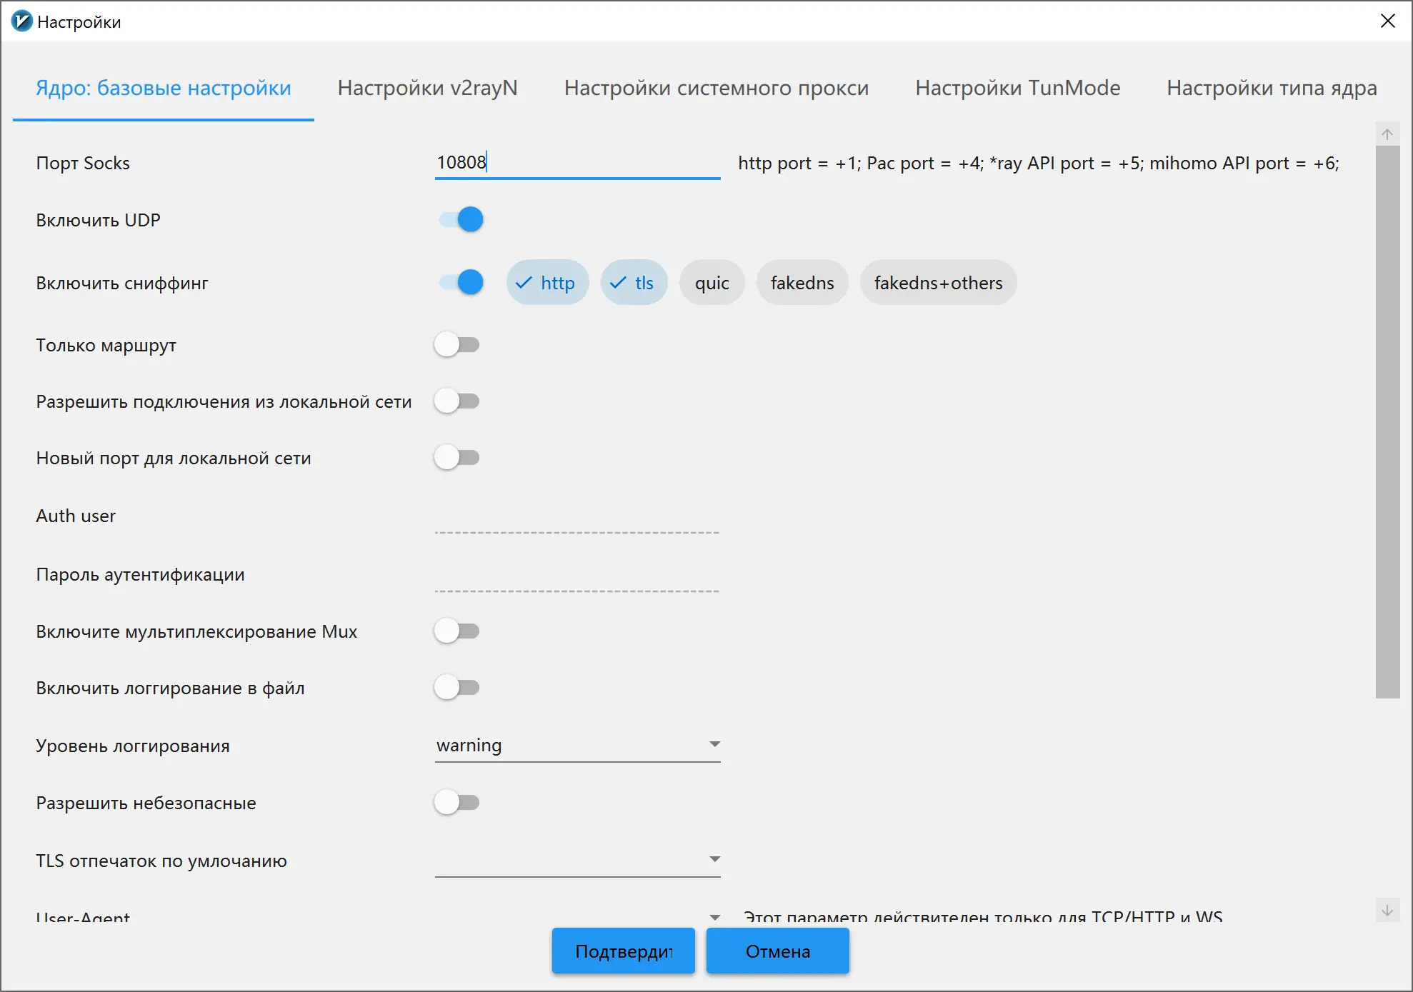This screenshot has height=992, width=1413.
Task: Deselect the http sniffing chip
Action: click(x=547, y=283)
